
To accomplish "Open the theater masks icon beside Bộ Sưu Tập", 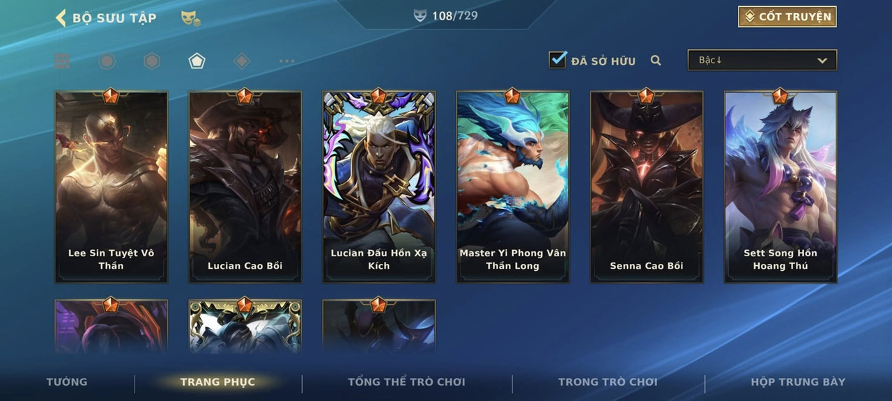I will (190, 19).
